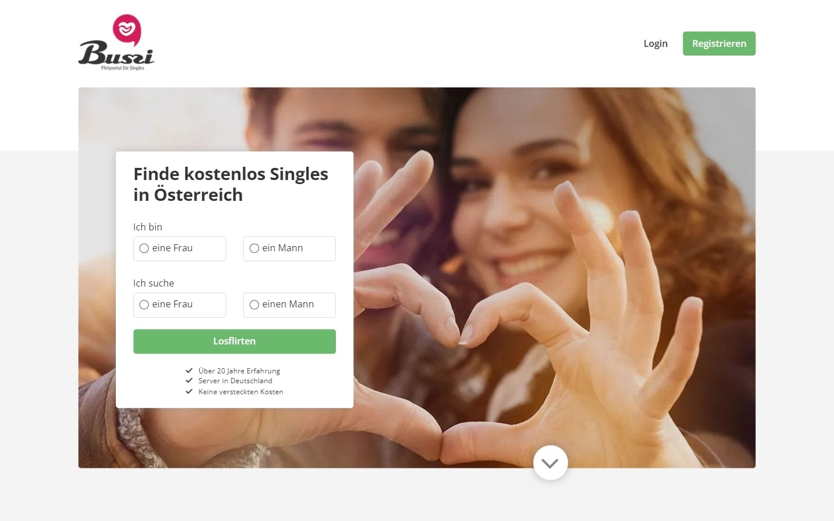
Task: Click the couple's heart-hands hero photo
Action: [550, 278]
